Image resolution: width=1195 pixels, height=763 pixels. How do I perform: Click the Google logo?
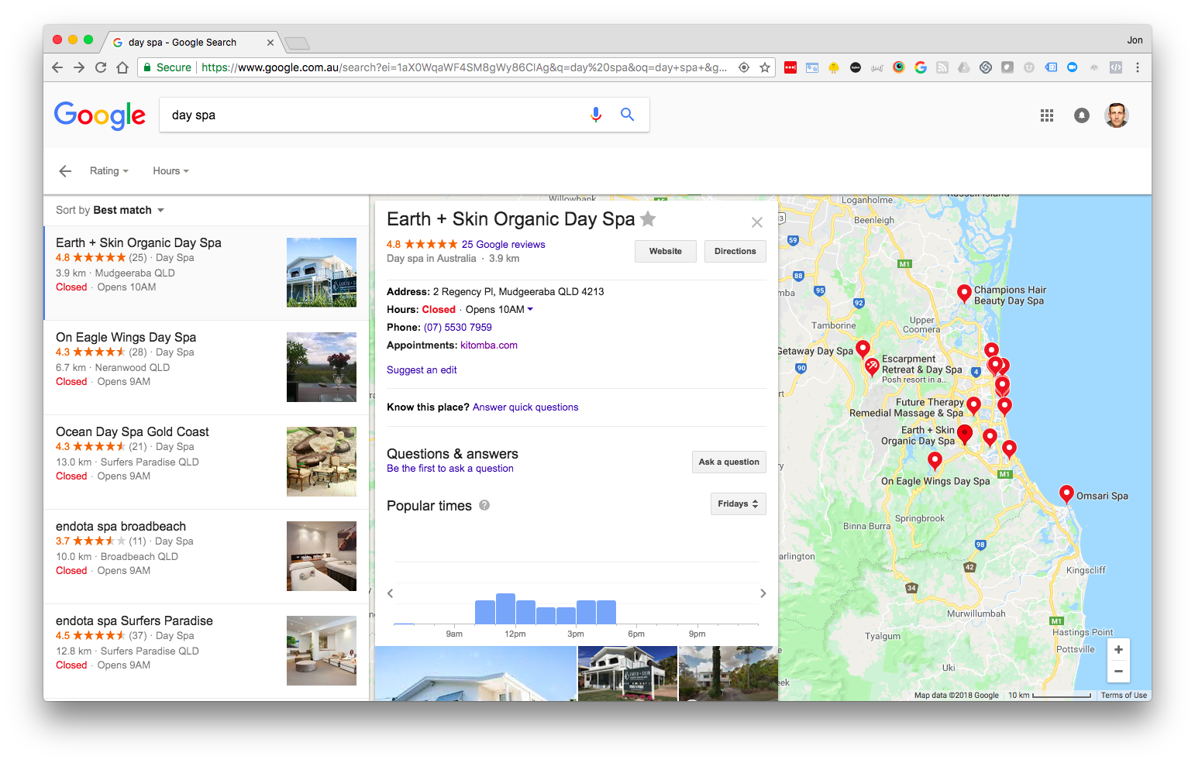point(100,115)
